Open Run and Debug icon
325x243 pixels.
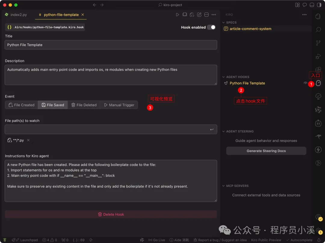pos(318,56)
